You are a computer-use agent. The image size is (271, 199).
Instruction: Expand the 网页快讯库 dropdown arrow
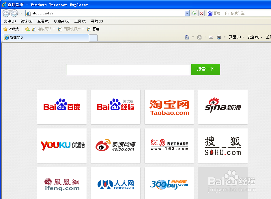coord(83,29)
